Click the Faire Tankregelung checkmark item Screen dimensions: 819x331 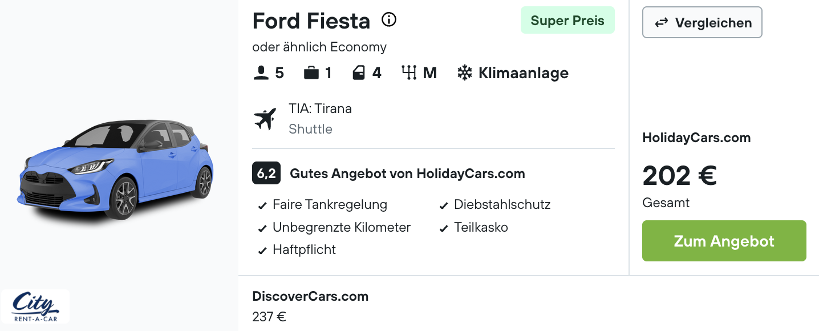click(323, 205)
